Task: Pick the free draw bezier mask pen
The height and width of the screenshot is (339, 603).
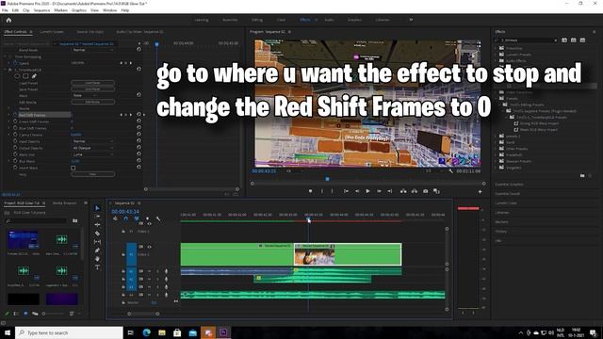Action: pyautogui.click(x=34, y=76)
